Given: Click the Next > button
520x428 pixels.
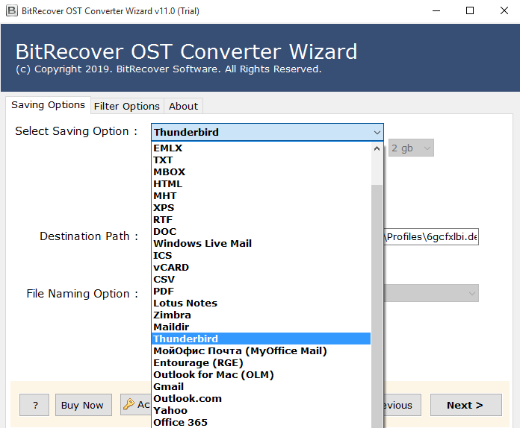Looking at the screenshot, I should coord(465,405).
